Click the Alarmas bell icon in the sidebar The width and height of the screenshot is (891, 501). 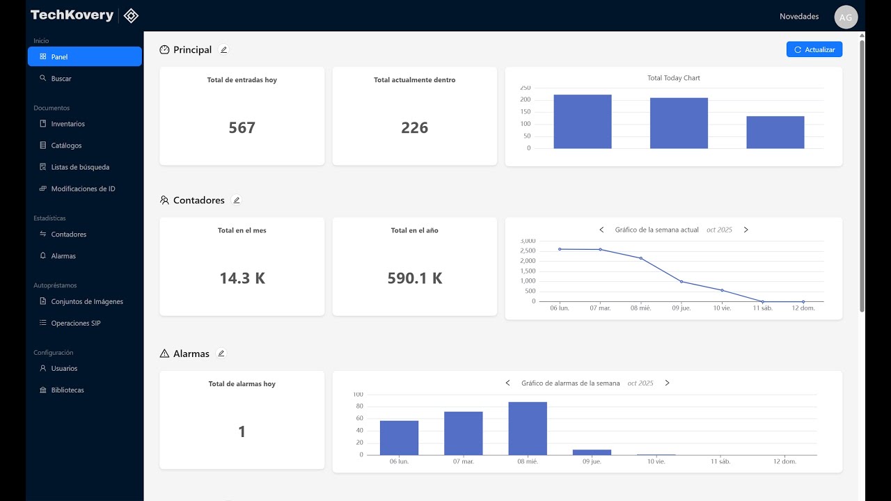pyautogui.click(x=43, y=255)
